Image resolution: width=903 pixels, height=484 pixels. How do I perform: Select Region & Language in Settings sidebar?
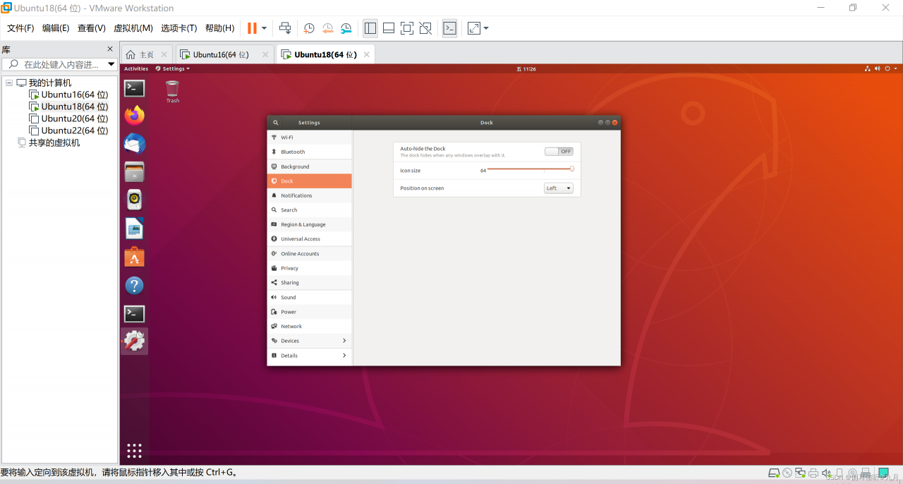point(309,224)
